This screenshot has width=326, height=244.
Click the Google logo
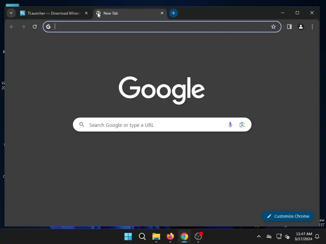161,90
